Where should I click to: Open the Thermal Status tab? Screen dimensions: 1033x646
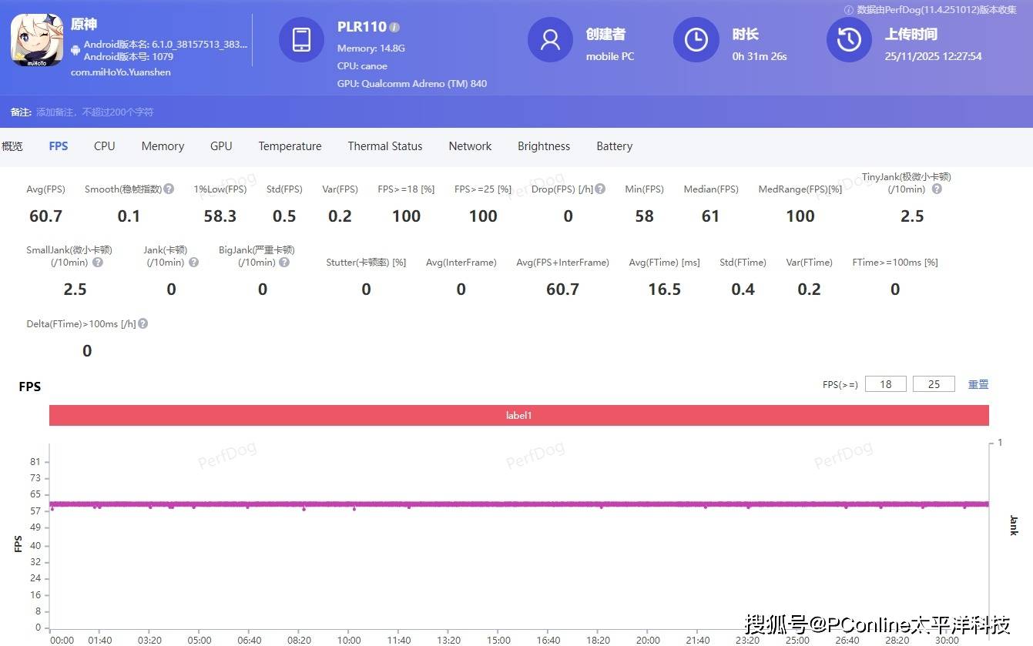click(x=384, y=146)
